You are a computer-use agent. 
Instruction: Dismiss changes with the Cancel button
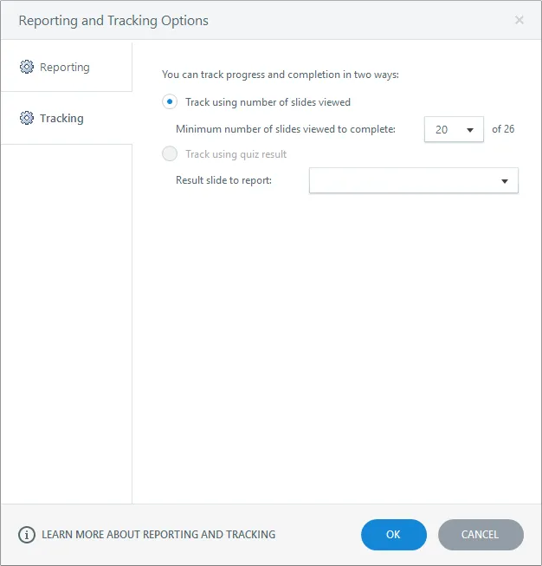pyautogui.click(x=481, y=535)
